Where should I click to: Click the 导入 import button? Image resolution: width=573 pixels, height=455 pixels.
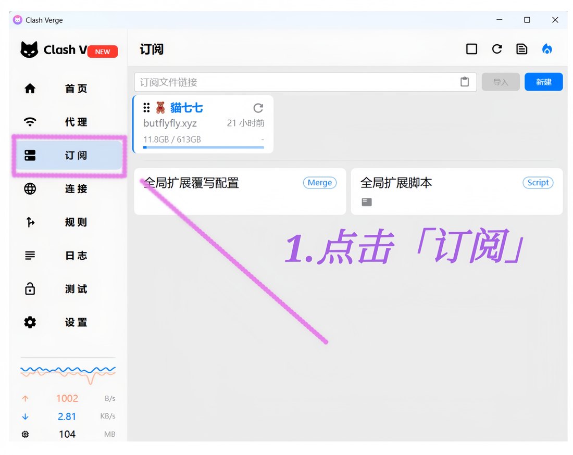501,82
